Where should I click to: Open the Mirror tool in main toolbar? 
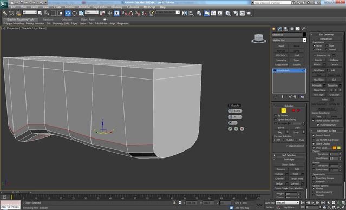[x=185, y=13]
